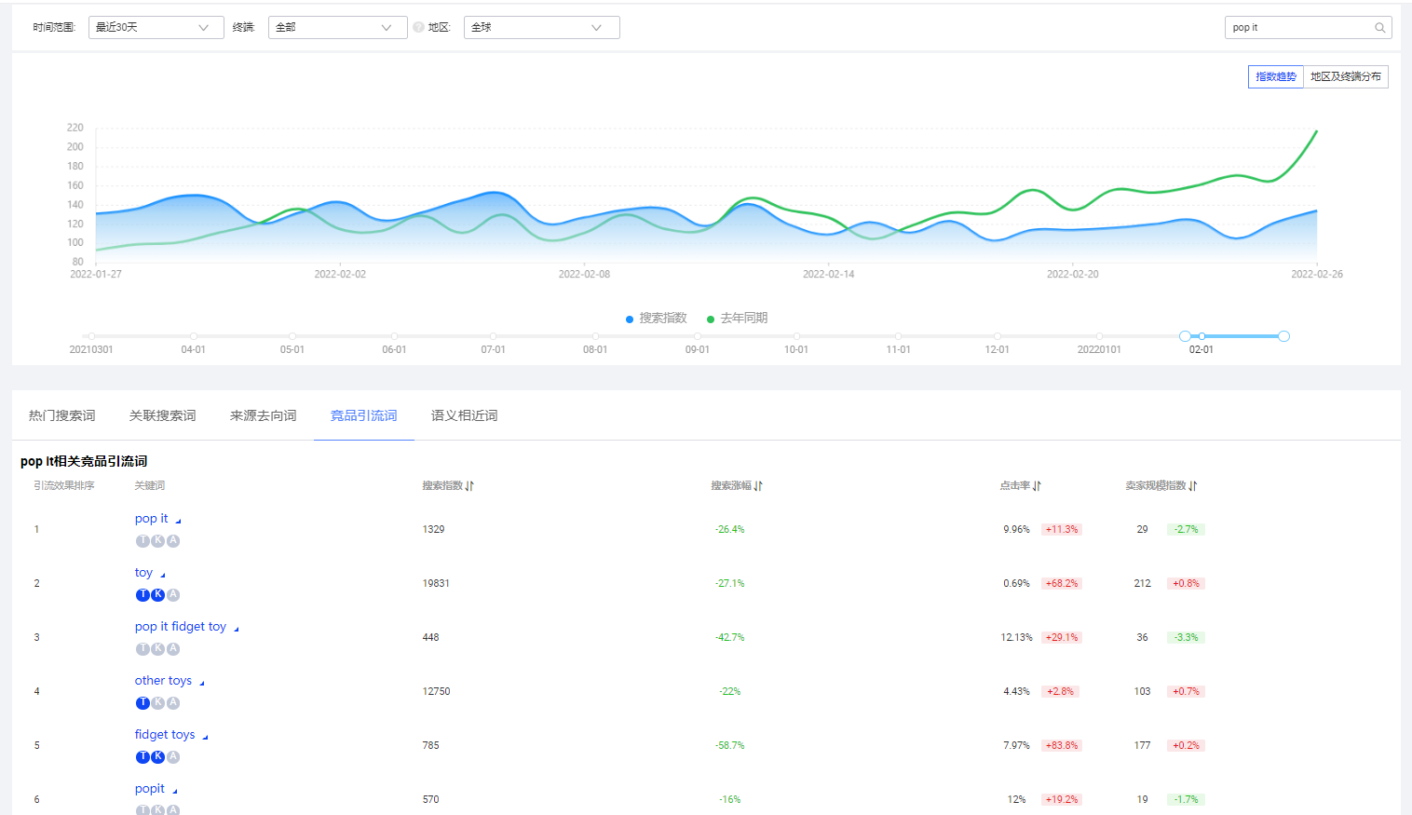This screenshot has height=815, width=1412.
Task: Click right handle of timeline range slider
Action: pyautogui.click(x=1283, y=336)
